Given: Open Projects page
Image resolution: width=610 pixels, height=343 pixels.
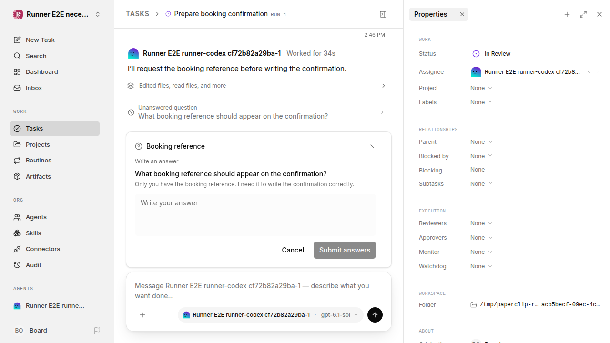Looking at the screenshot, I should click(55, 144).
